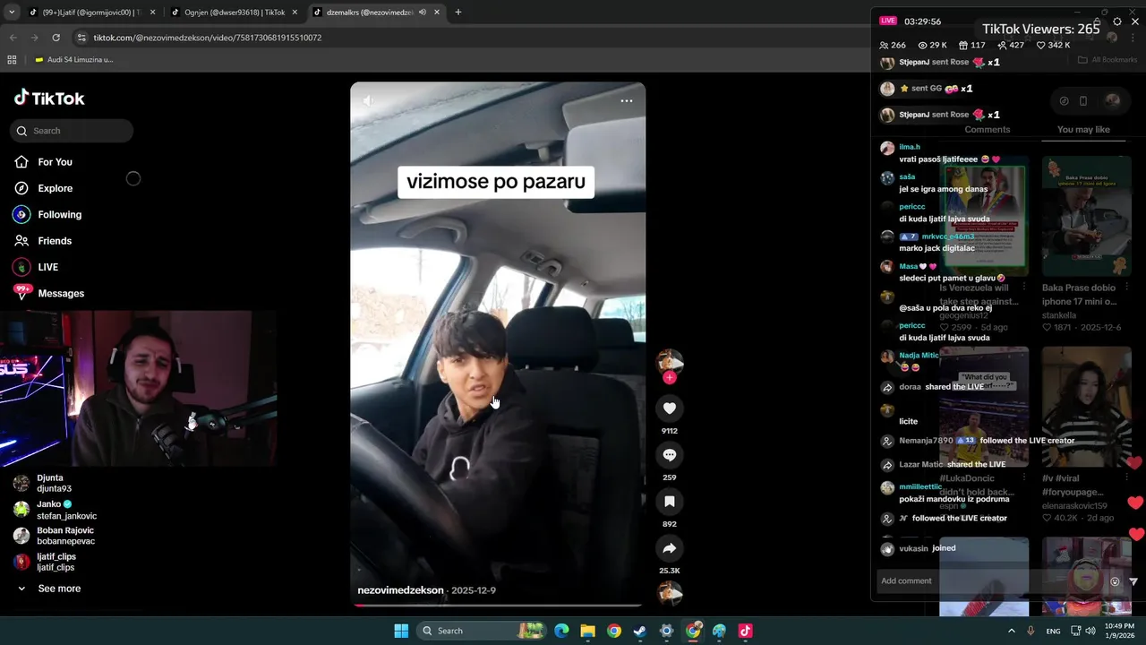Close the dzemalkrs browser tab
The height and width of the screenshot is (645, 1146).
pyautogui.click(x=437, y=13)
